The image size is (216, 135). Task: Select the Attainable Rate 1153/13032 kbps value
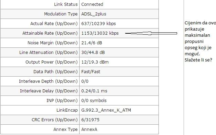pyautogui.click(x=100, y=33)
